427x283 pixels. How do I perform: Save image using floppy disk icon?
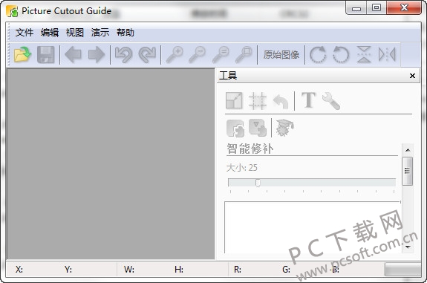tap(46, 54)
